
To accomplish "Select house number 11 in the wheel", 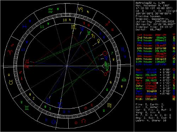I will 42,27.
